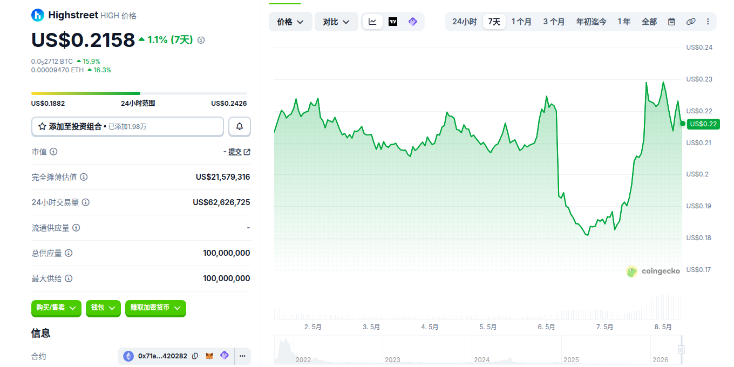Screen dimensions: 734x367
Task: Switch to the TradingView chart icon
Action: (x=393, y=22)
